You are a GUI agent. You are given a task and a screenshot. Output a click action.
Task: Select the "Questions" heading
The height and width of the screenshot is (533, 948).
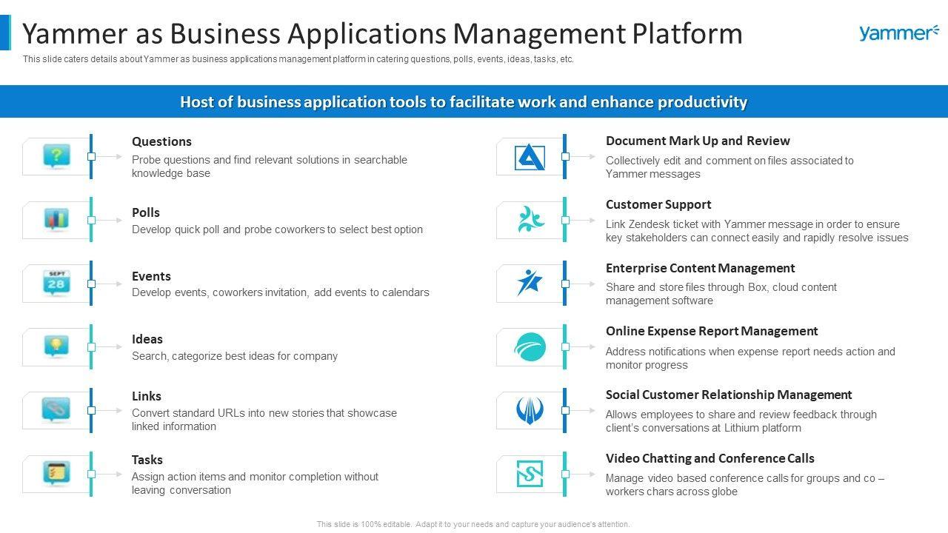161,141
